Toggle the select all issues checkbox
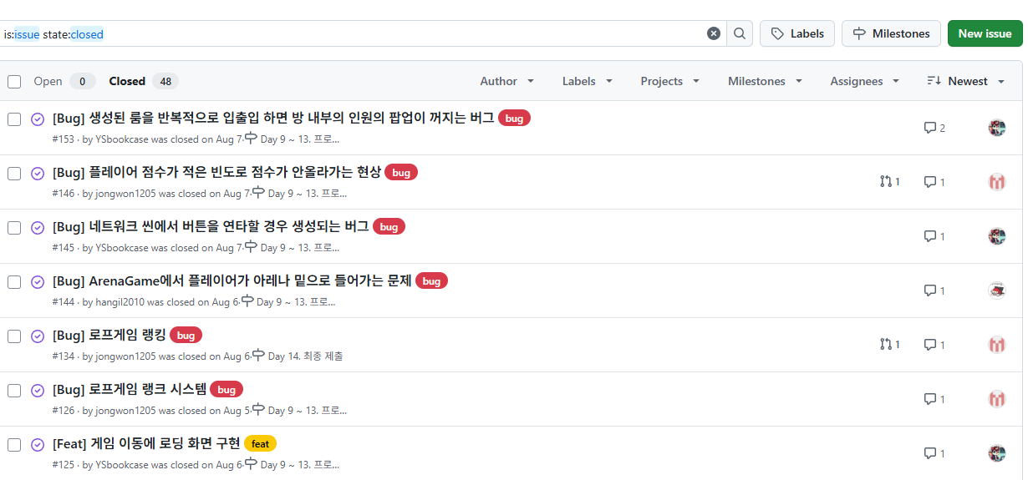Viewport: 1028px width, 480px height. [14, 81]
